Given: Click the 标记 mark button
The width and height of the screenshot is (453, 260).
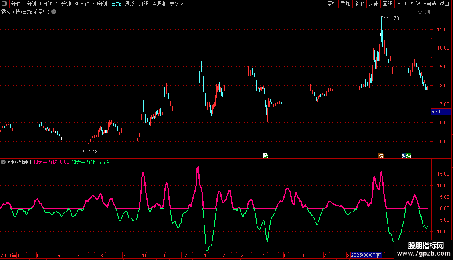Looking at the screenshot, I should click(x=415, y=4).
